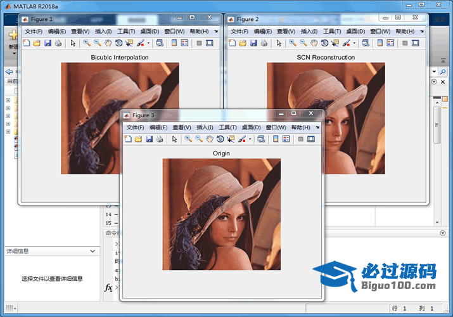The width and height of the screenshot is (453, 317).
Task: Expand first folder in current folder tree
Action: 8,100
